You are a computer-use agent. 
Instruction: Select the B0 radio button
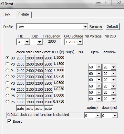point(7,58)
